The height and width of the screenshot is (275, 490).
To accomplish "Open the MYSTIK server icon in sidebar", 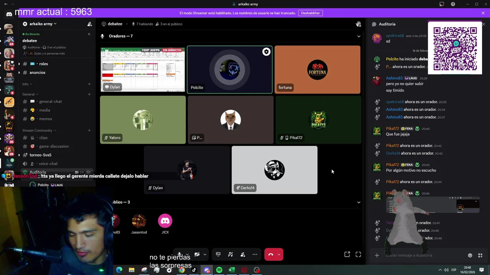I will coord(9,90).
